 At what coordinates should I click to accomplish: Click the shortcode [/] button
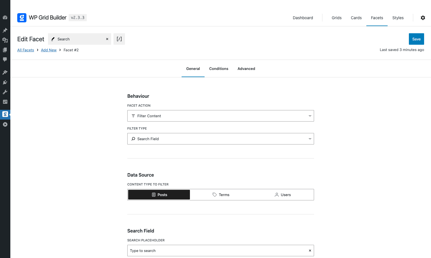click(x=119, y=39)
